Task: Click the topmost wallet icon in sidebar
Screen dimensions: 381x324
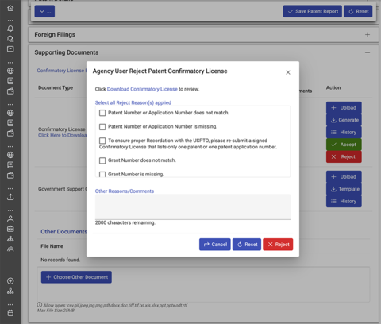Action: point(10,91)
